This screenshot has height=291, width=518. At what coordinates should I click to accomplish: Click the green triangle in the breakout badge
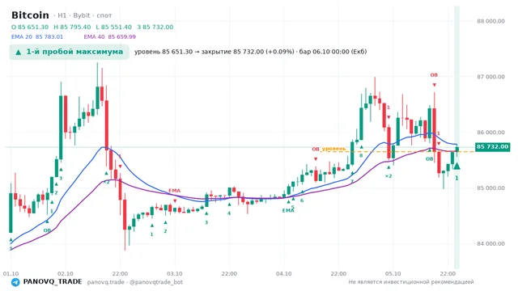pyautogui.click(x=19, y=52)
